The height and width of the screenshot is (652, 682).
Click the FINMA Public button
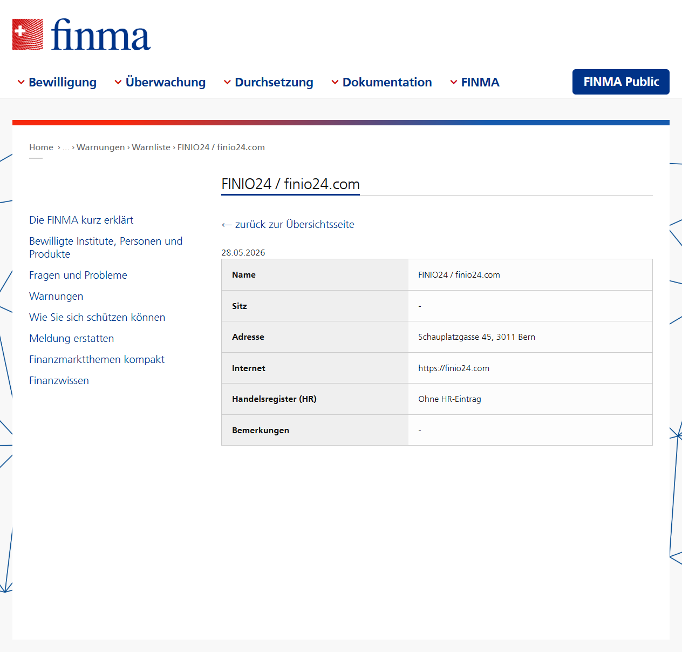pos(621,82)
